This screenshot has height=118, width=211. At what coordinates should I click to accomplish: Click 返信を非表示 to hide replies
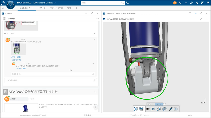point(17,60)
